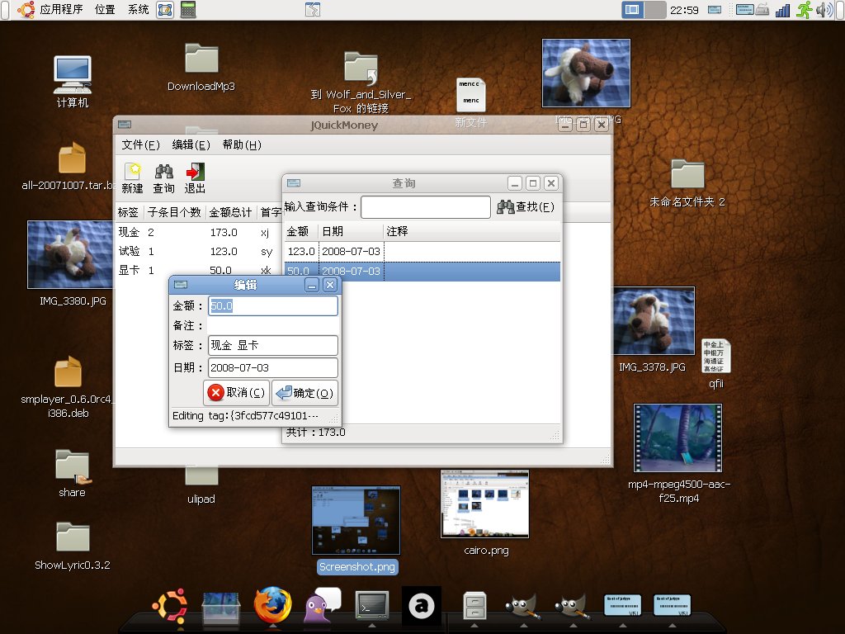Click the 查找(F) search button
Screen dimensions: 845x634
[x=526, y=207]
